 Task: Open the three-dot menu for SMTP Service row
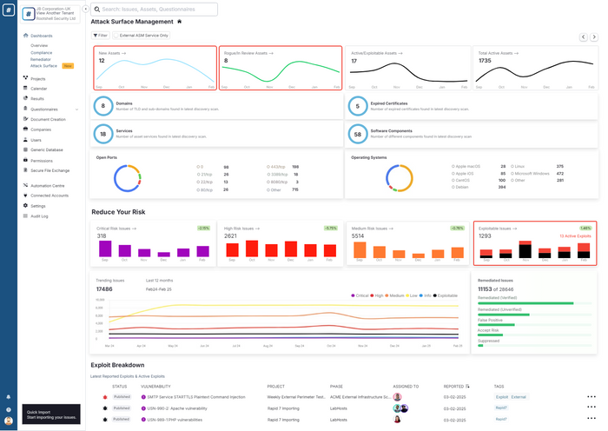[x=591, y=396]
